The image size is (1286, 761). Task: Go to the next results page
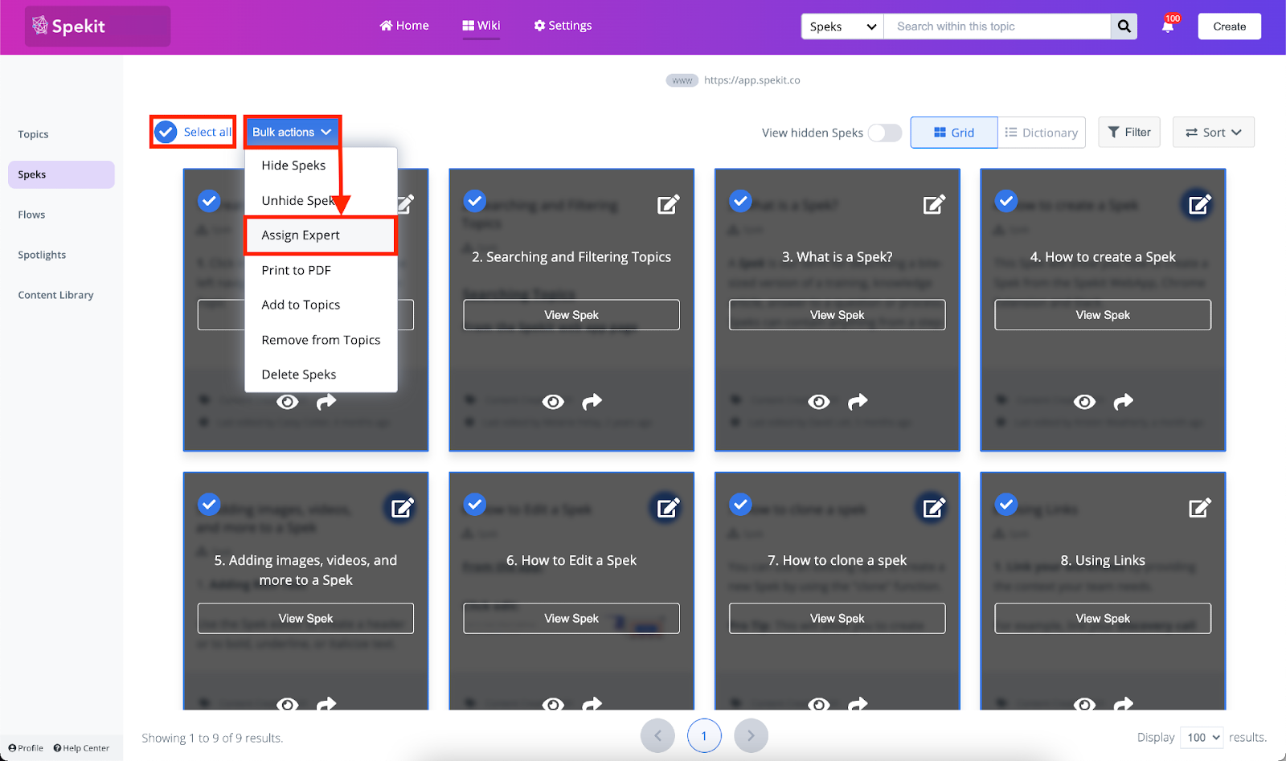point(751,735)
